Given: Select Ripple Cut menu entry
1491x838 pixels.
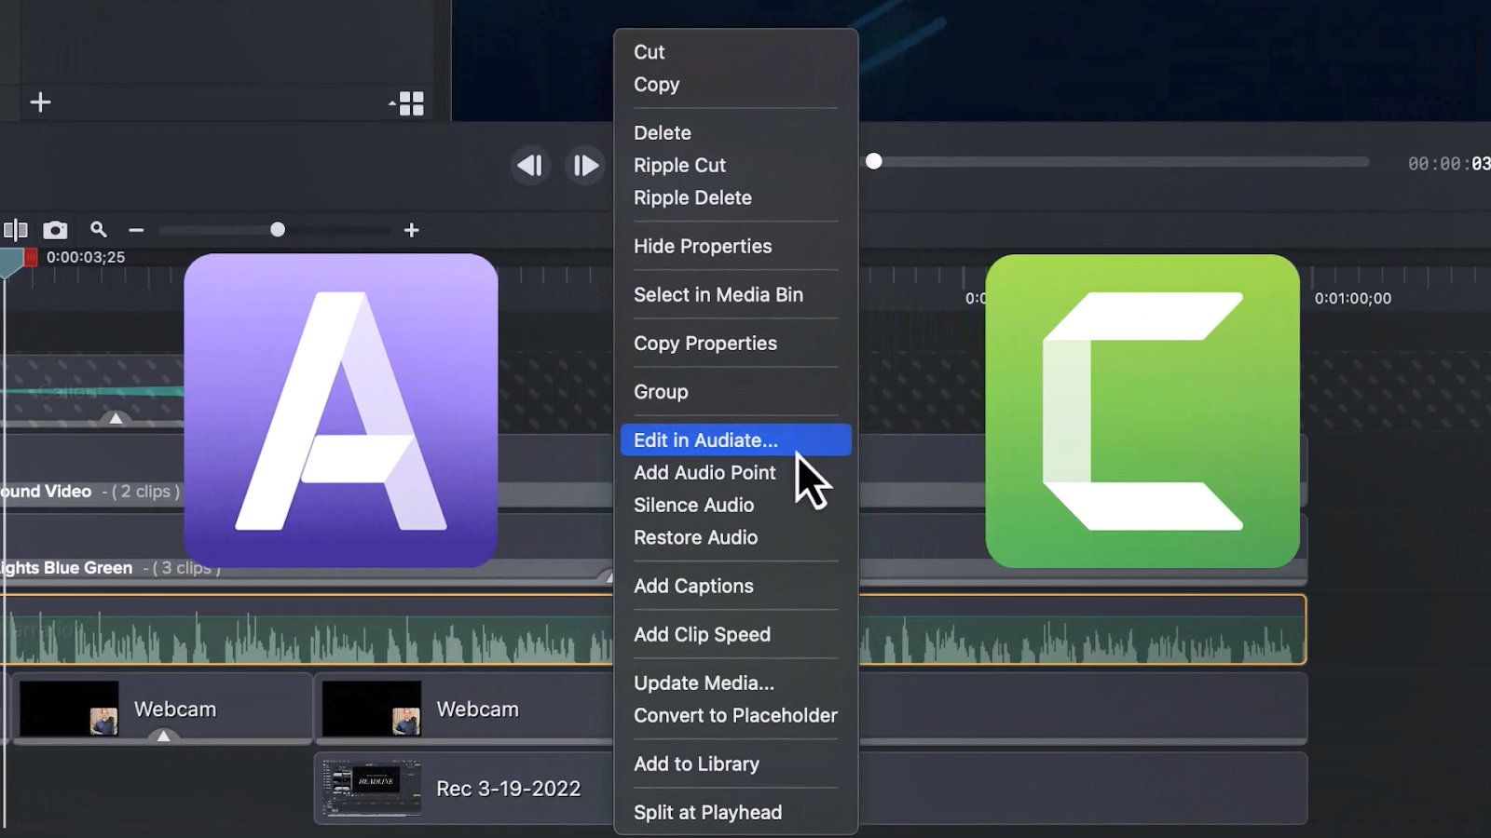Looking at the screenshot, I should (x=679, y=166).
